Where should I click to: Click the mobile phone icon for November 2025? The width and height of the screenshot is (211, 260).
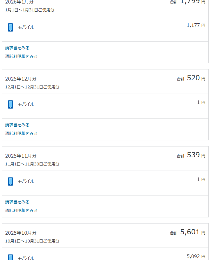click(x=10, y=182)
